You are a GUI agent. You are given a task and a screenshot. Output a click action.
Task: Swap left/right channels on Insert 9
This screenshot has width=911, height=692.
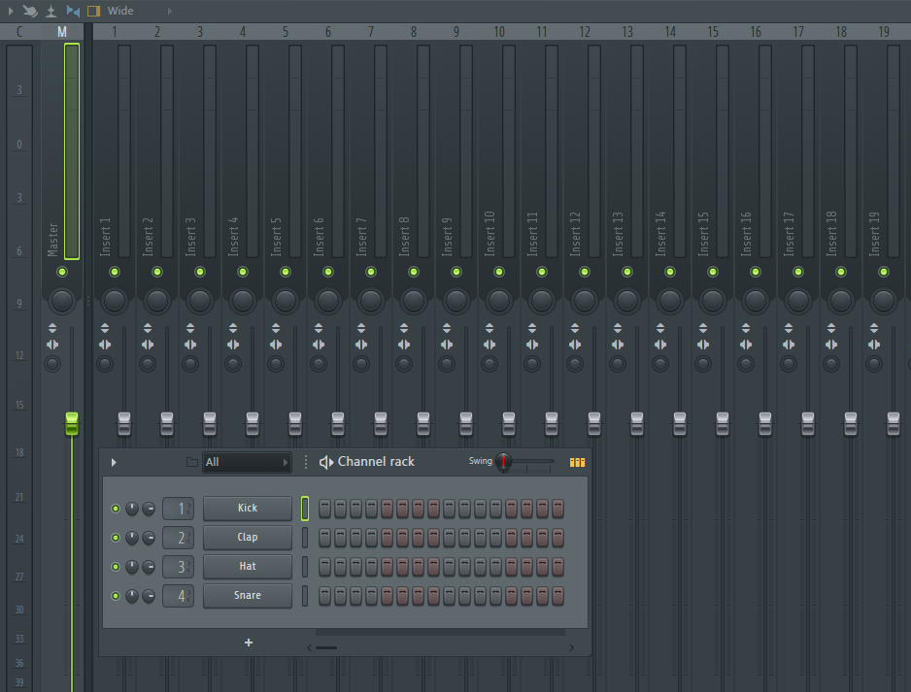[x=446, y=345]
